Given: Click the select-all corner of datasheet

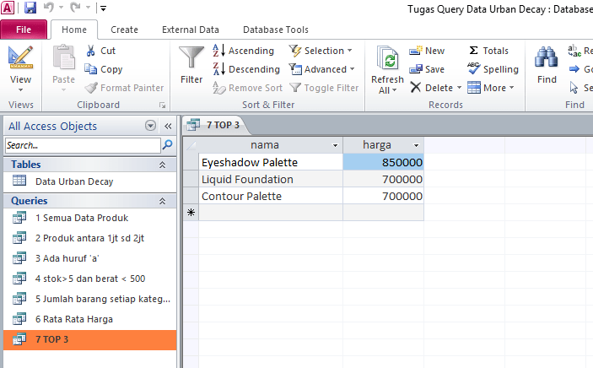Looking at the screenshot, I should 191,145.
